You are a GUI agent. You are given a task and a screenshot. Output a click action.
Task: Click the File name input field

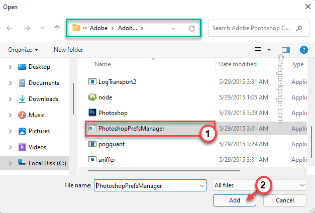(149, 185)
